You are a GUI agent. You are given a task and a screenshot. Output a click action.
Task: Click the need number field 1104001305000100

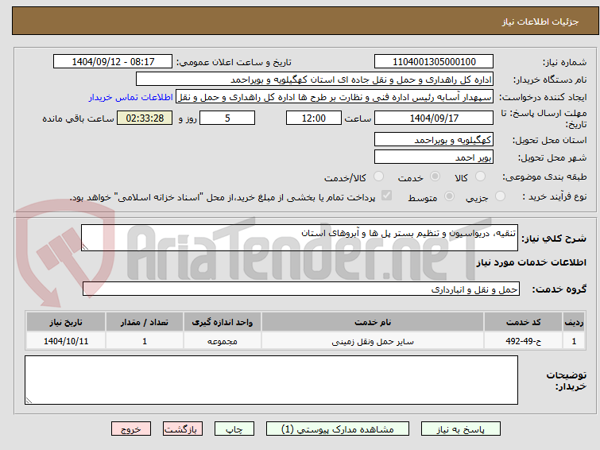434,62
